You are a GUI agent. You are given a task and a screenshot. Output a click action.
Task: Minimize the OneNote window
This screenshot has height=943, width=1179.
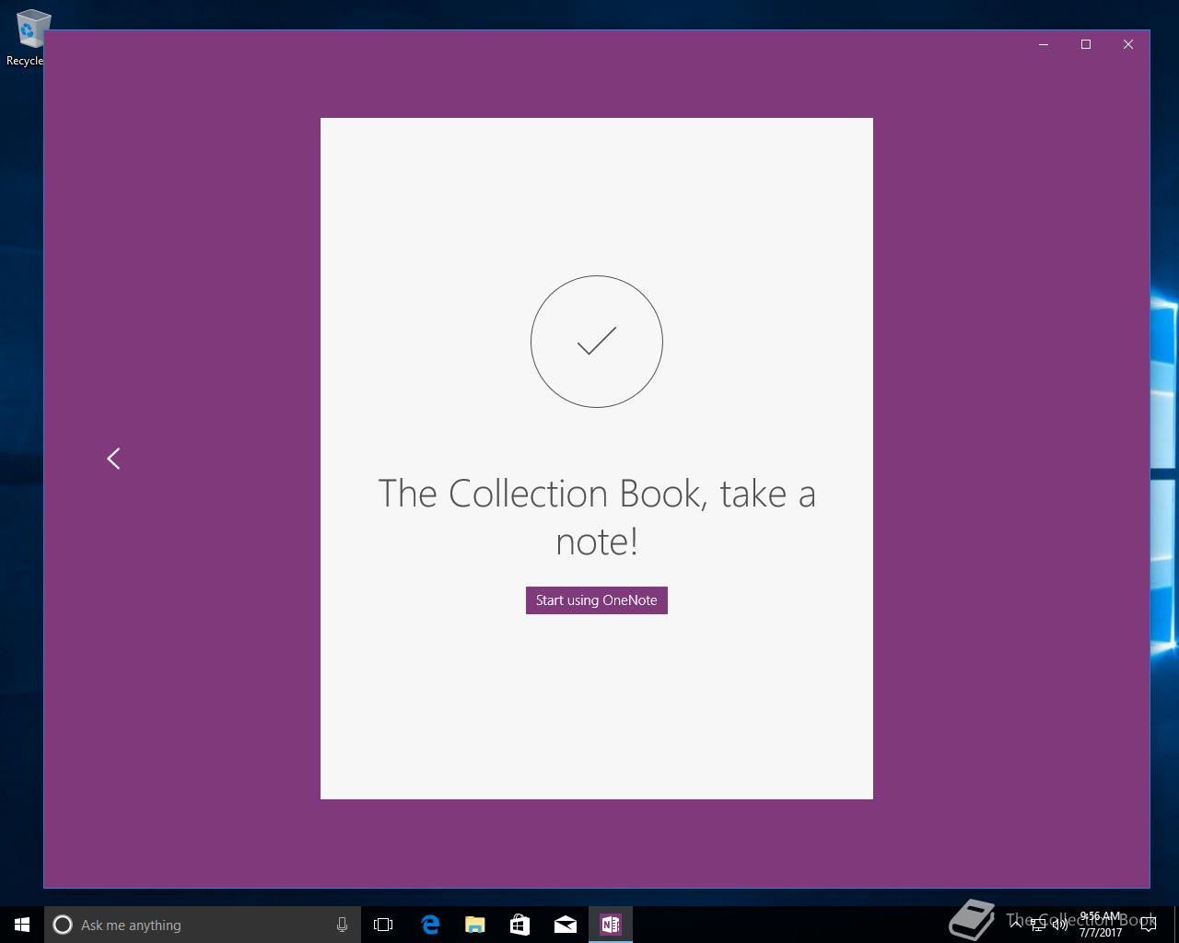tap(1044, 44)
